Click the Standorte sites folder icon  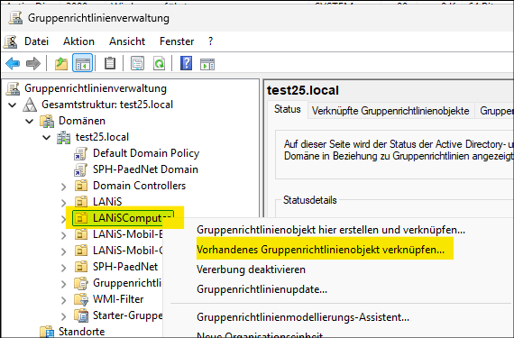47,332
